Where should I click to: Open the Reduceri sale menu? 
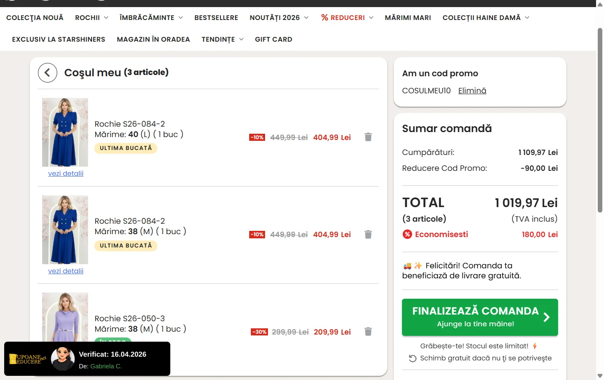(x=347, y=17)
